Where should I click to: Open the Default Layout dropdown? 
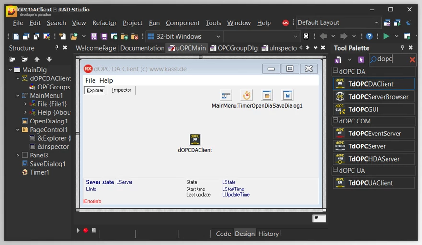(x=376, y=23)
